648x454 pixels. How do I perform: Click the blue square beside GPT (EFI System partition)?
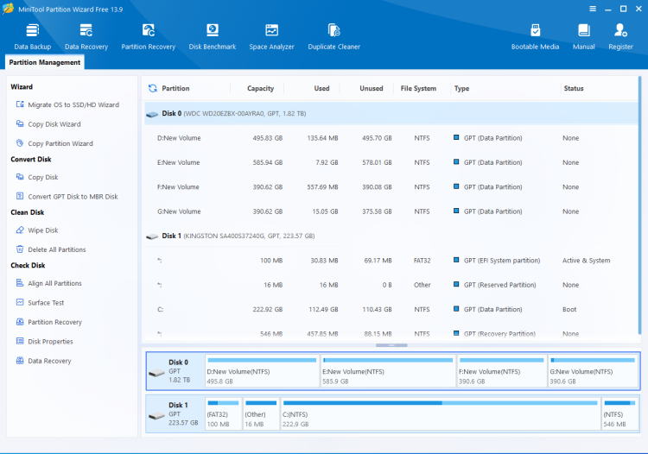(456, 260)
